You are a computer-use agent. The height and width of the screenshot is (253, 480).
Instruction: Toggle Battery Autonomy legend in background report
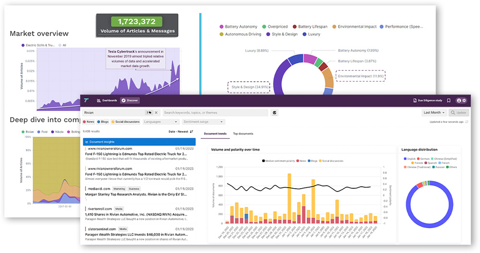(239, 27)
